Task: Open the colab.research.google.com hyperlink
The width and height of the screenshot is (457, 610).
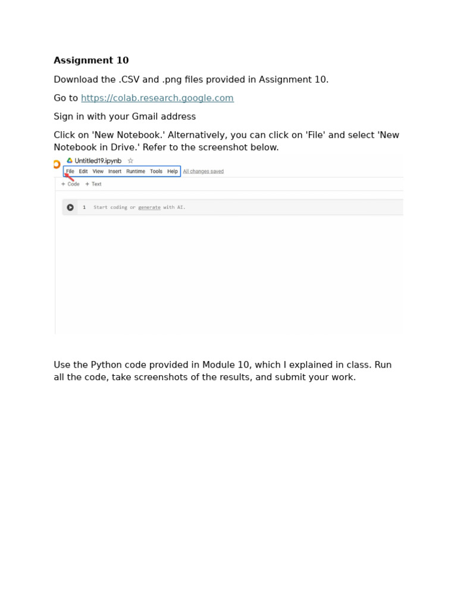Action: coord(157,98)
